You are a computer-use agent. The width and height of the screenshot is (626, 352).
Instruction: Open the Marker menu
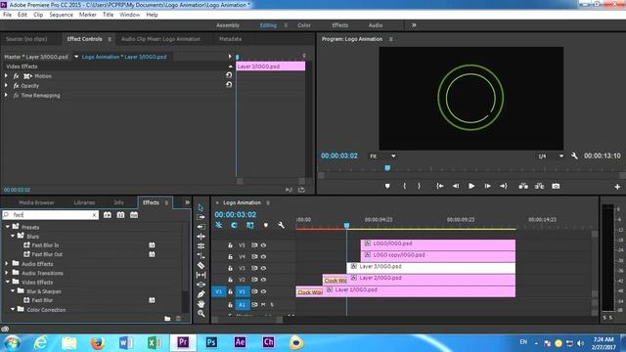(x=88, y=15)
